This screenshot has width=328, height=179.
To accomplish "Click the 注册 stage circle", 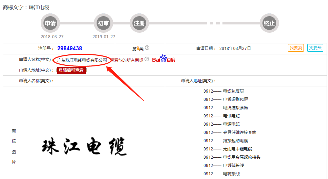I will (x=139, y=23).
